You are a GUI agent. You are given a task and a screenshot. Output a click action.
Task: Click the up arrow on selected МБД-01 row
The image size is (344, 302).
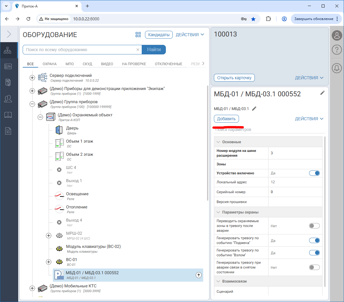[x=199, y=275]
